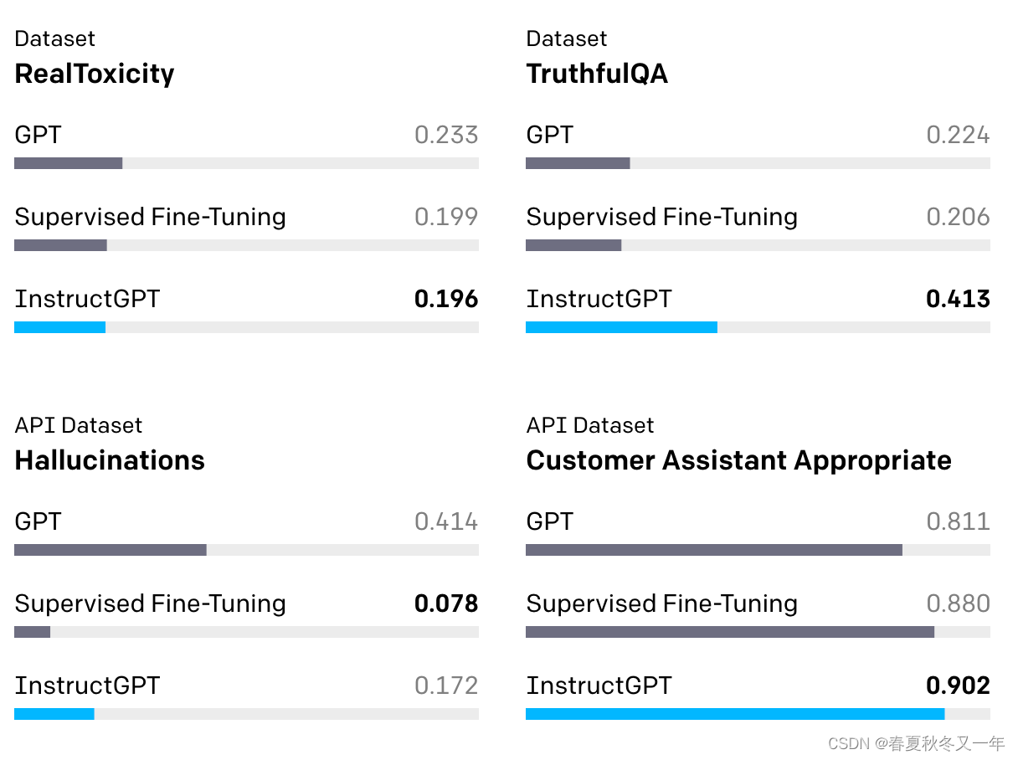Click the 0.902 InstructGPT score value
This screenshot has width=1018, height=760.
coord(958,686)
